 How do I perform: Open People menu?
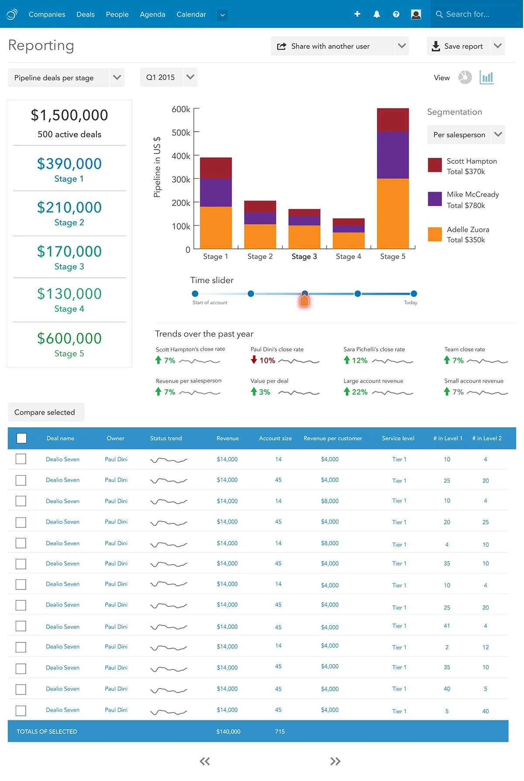coord(117,14)
